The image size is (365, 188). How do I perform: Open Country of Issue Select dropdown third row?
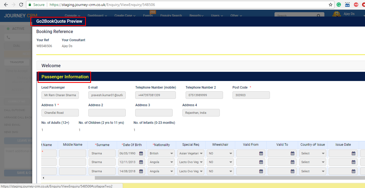[313, 171]
